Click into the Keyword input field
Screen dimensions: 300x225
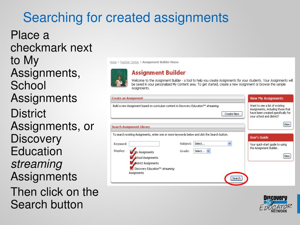[144, 144]
